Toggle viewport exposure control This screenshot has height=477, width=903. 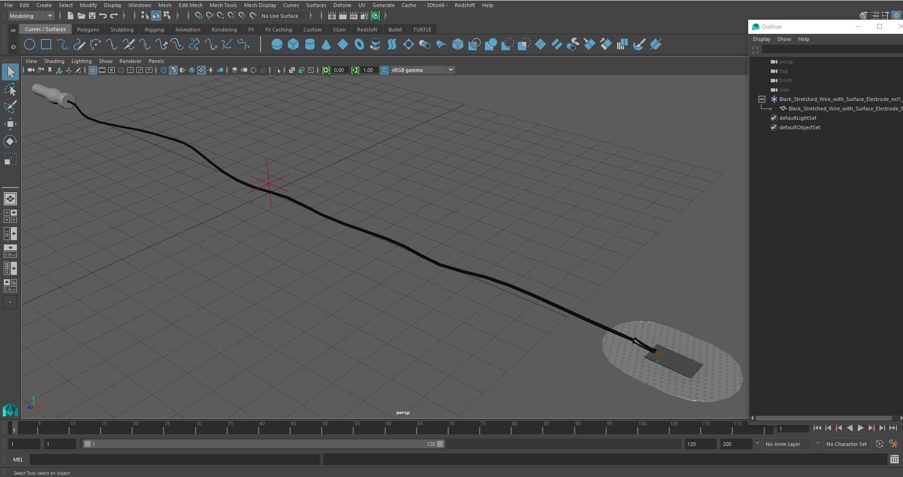(x=326, y=70)
